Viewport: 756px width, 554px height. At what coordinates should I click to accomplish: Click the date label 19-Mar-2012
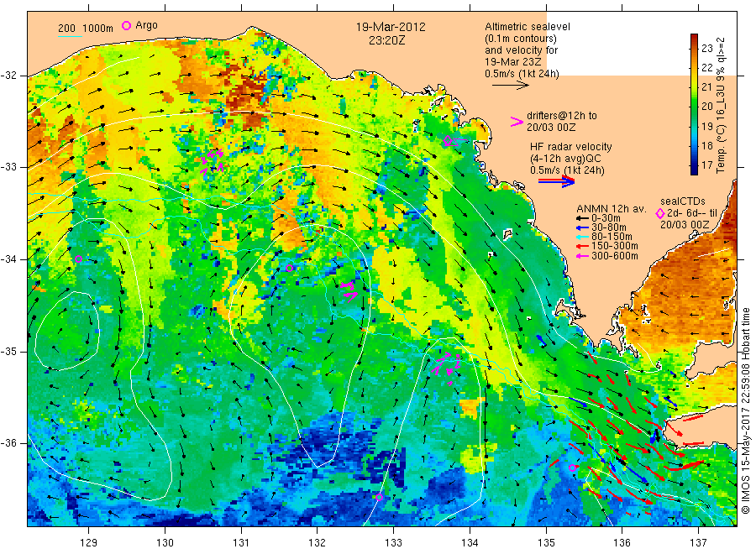391,27
